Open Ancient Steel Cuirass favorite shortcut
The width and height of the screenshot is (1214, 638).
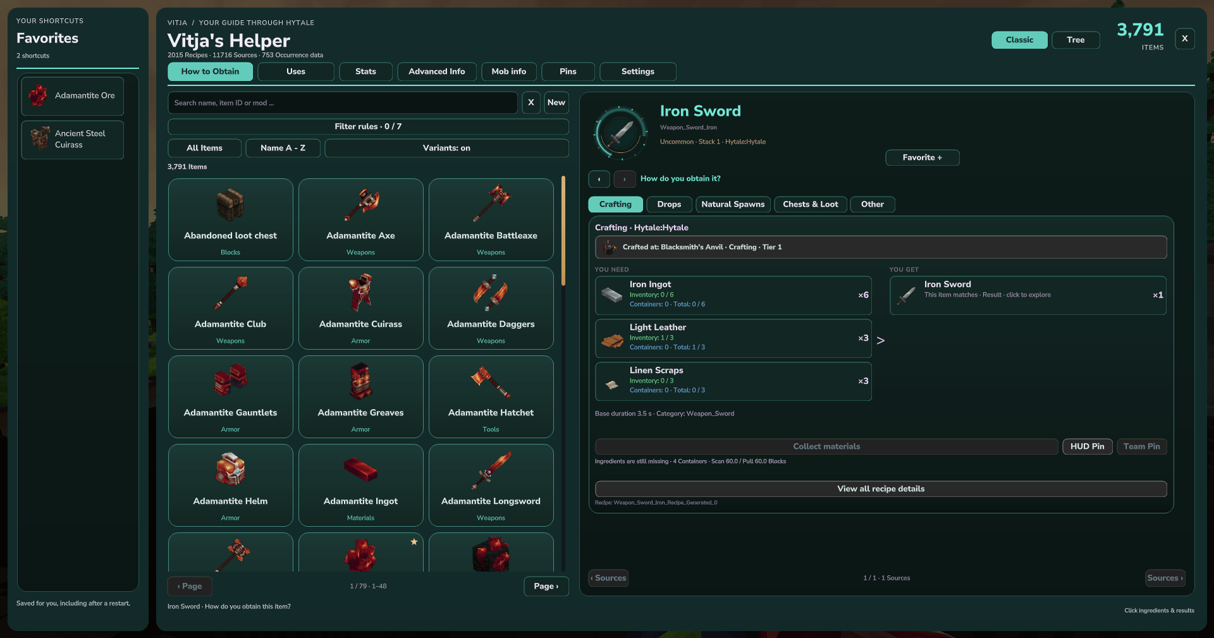coord(72,139)
